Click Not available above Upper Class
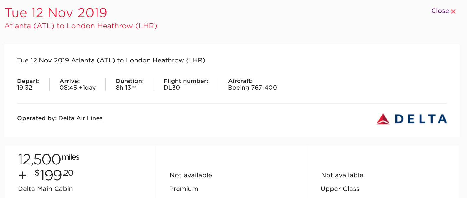 pos(342,175)
